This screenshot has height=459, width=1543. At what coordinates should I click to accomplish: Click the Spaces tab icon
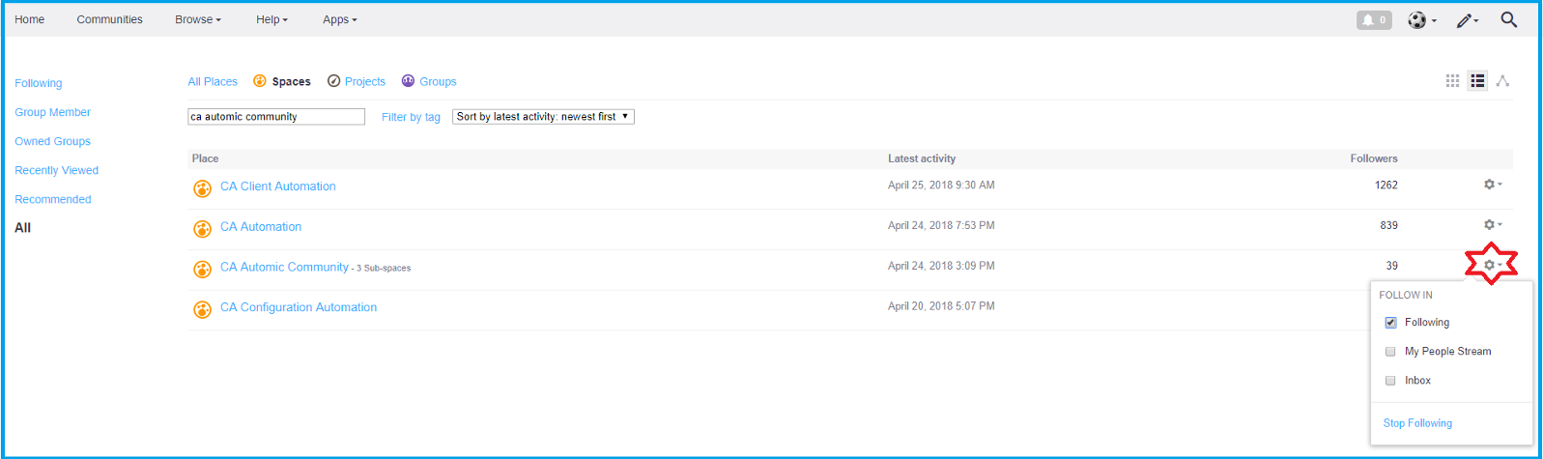260,81
